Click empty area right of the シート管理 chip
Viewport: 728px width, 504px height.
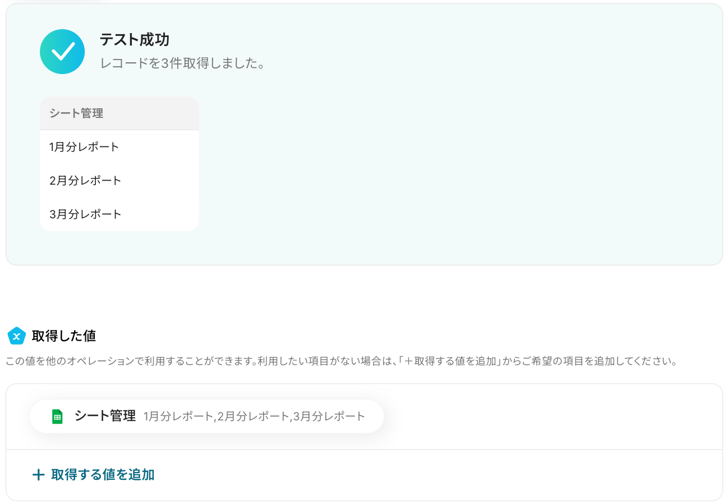550,416
